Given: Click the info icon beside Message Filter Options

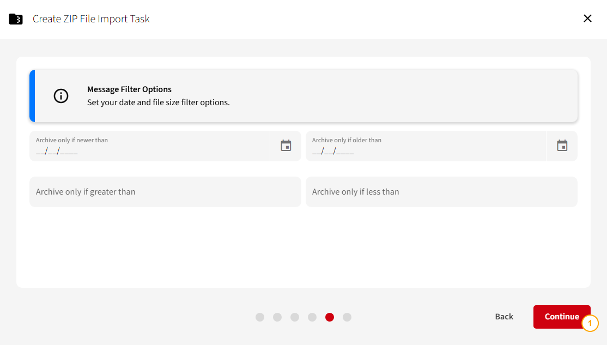Looking at the screenshot, I should tap(61, 96).
